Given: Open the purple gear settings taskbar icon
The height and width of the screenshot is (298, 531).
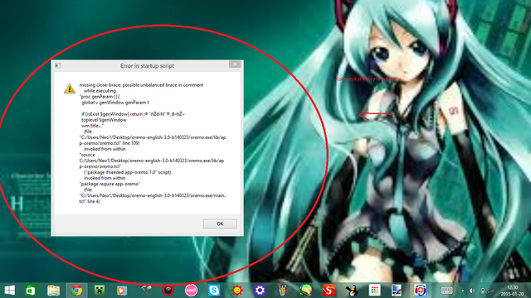Looking at the screenshot, I should pos(260,291).
